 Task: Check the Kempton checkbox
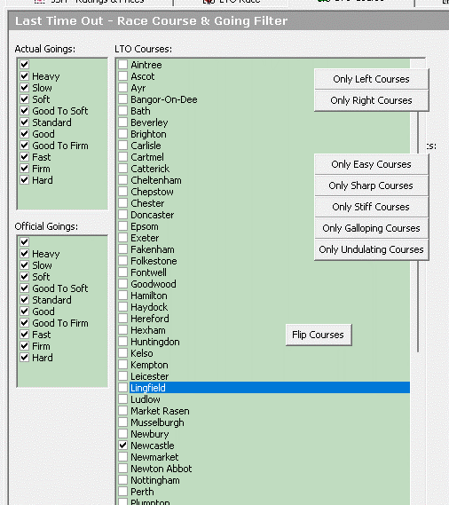point(122,365)
